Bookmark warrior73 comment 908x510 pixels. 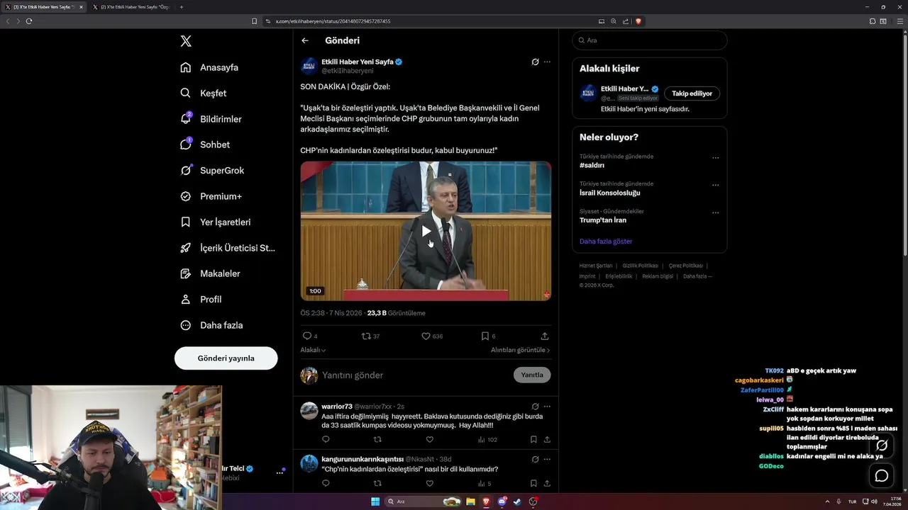pos(533,439)
